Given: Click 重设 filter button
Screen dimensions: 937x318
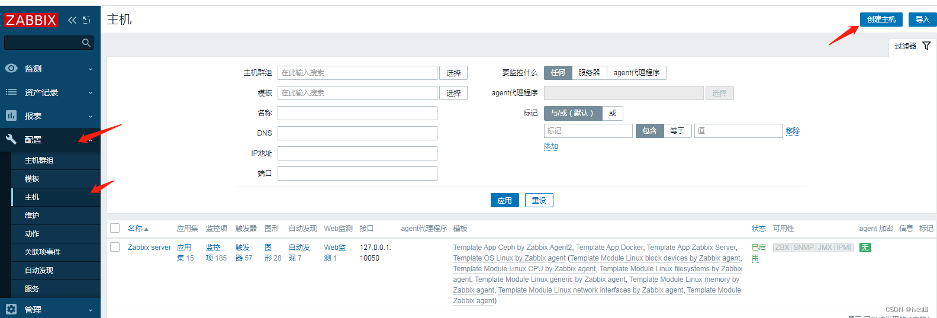Looking at the screenshot, I should [539, 201].
